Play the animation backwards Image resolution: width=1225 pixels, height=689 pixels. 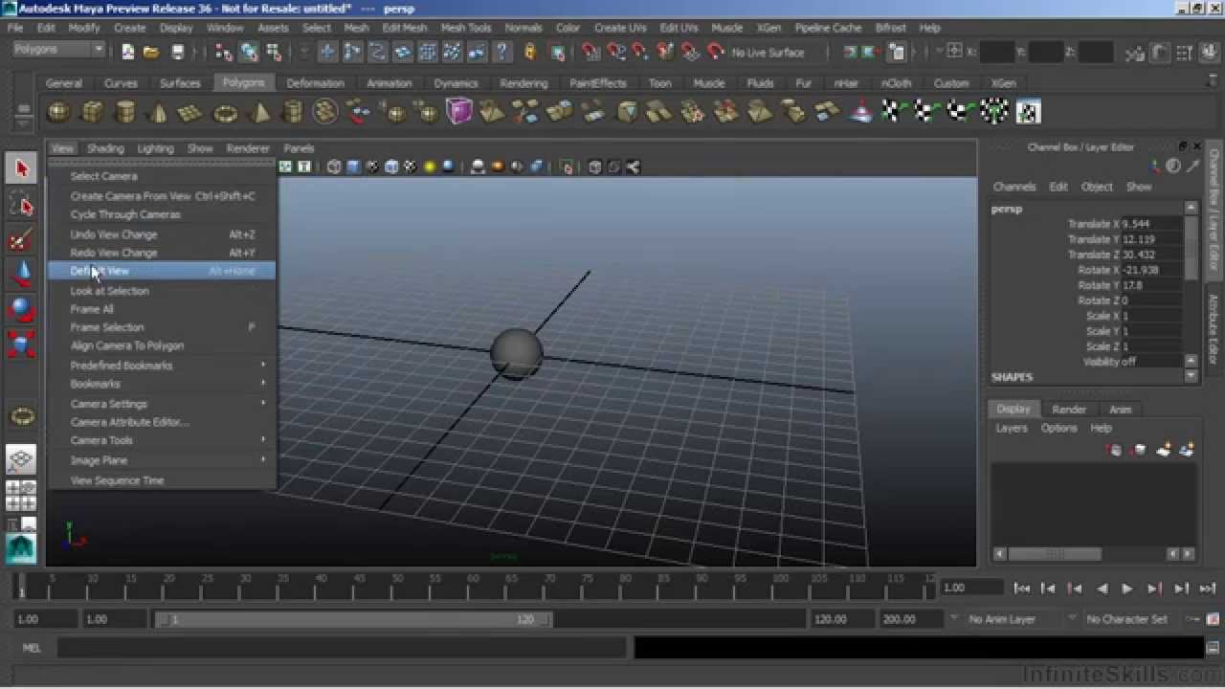tap(1102, 589)
